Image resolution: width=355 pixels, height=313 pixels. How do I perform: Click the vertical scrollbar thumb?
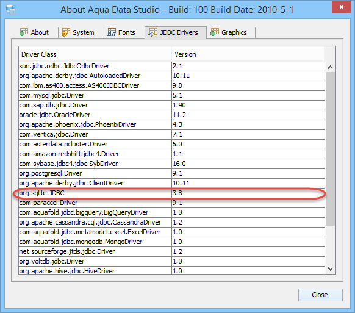[330, 149]
